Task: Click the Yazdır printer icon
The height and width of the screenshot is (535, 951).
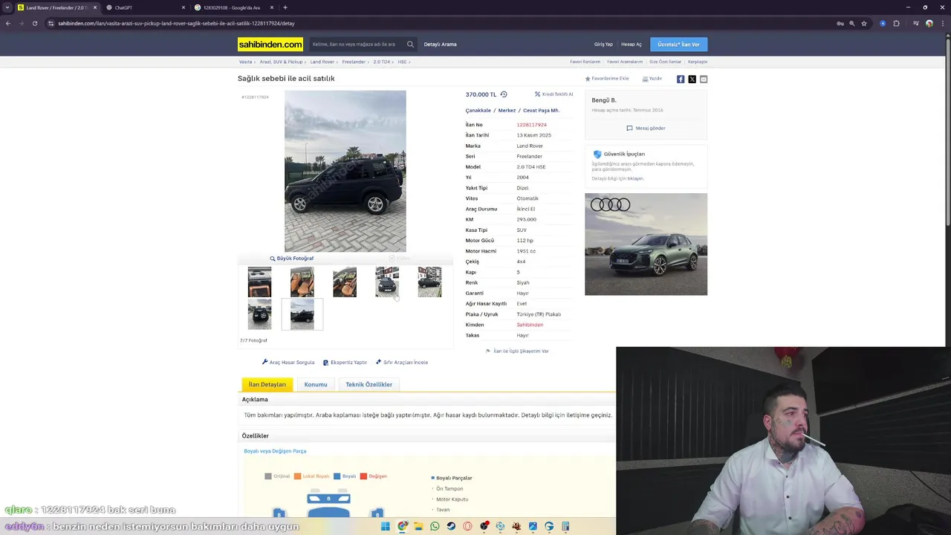Action: (645, 79)
